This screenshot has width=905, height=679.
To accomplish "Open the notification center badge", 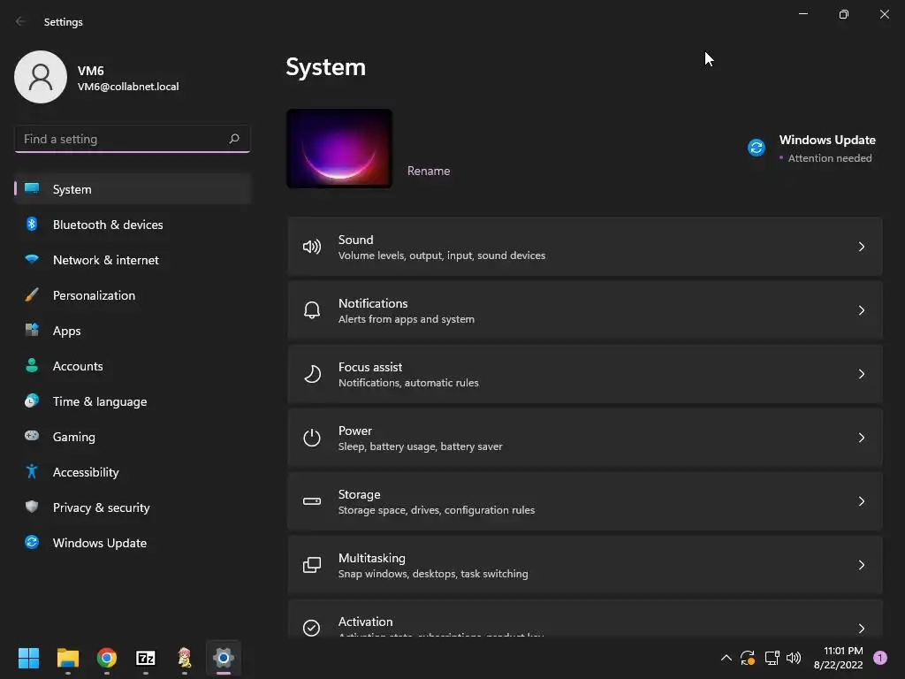I will pos(880,657).
